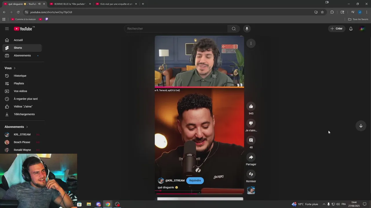Show hidden system tray icons chevron
The width and height of the screenshot is (371, 208).
tap(324, 204)
